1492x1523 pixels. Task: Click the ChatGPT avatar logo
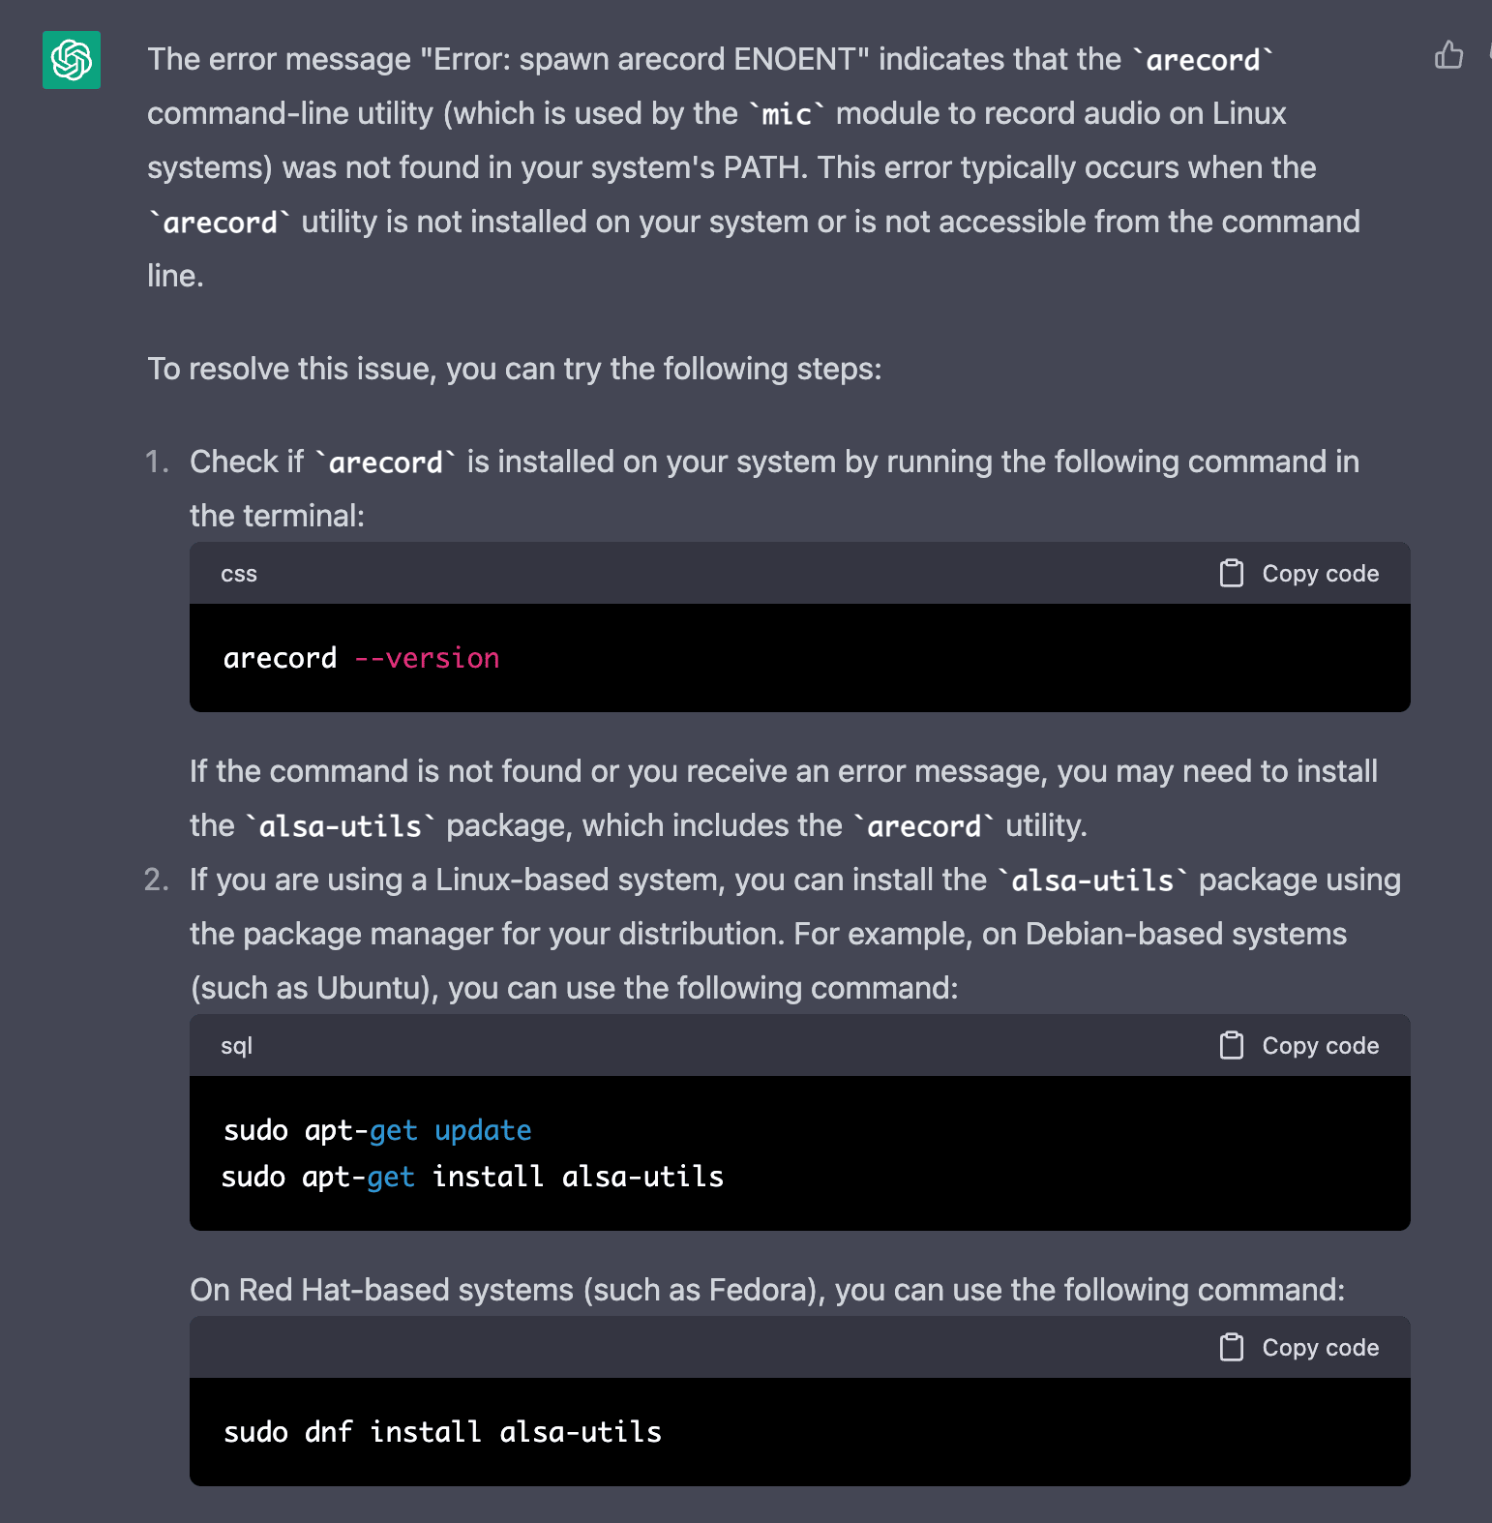72,60
